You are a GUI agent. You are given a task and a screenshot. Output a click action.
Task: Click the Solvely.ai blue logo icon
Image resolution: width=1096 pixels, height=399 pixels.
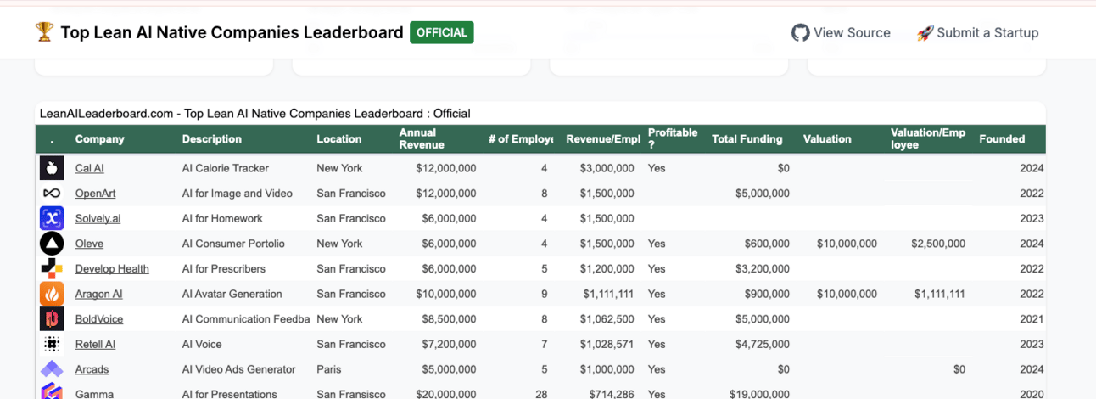coord(52,218)
